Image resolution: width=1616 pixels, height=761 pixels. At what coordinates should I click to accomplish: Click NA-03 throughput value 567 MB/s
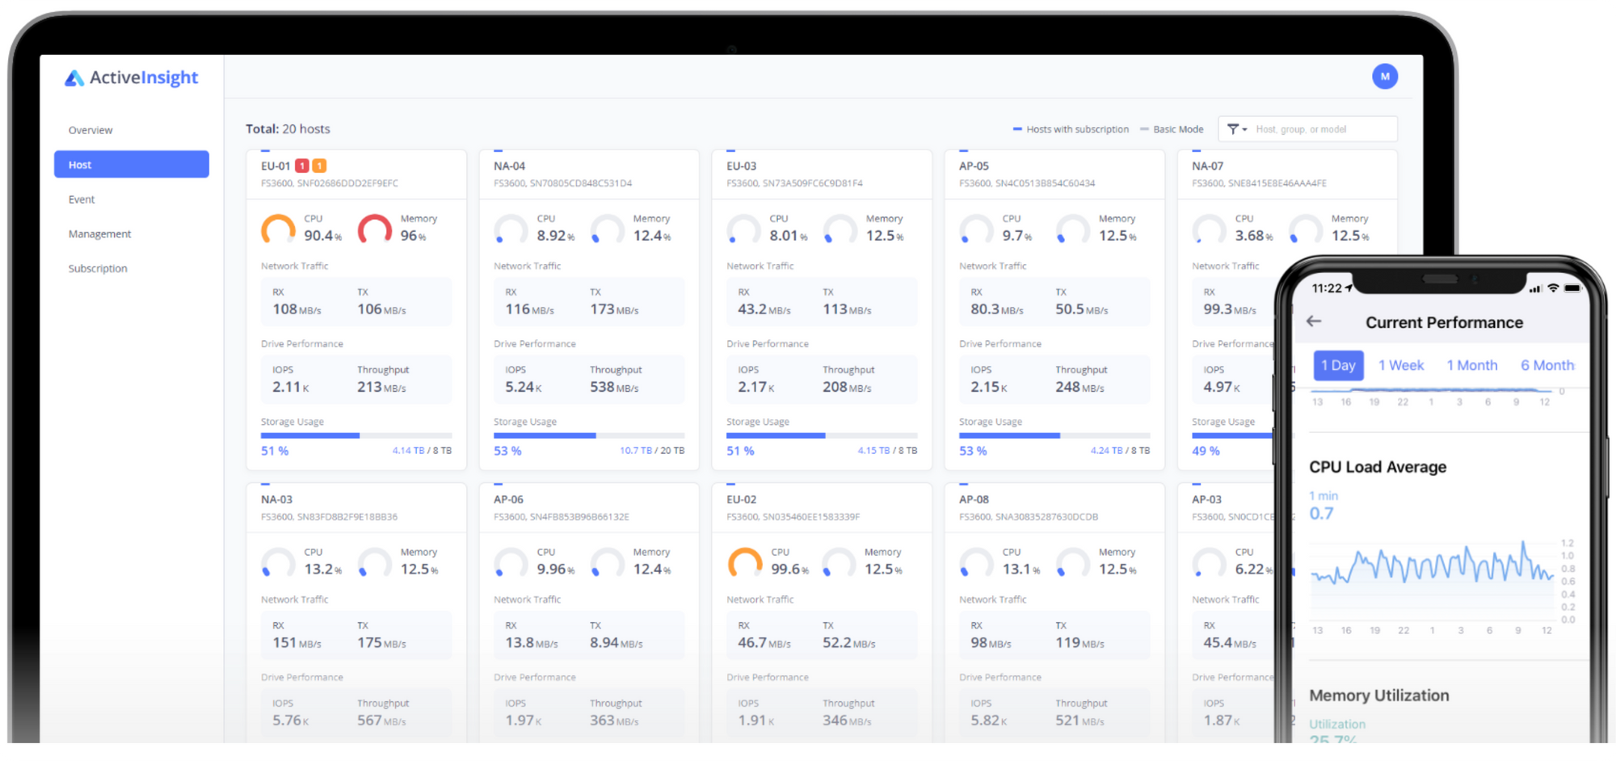(x=381, y=721)
